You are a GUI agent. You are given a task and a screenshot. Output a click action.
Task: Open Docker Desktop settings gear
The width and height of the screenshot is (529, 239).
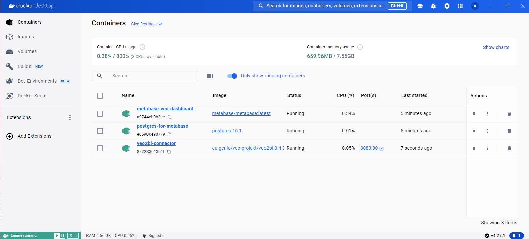click(x=447, y=6)
